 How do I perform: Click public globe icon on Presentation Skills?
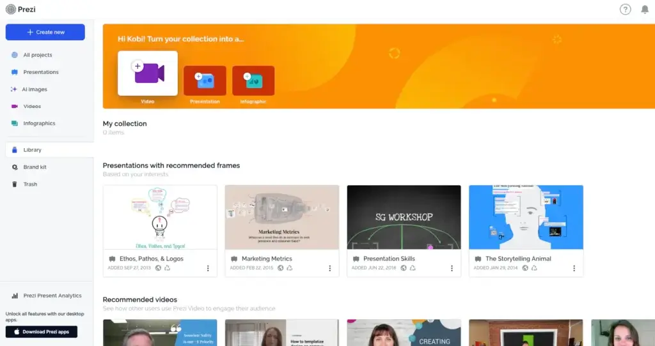coord(404,268)
